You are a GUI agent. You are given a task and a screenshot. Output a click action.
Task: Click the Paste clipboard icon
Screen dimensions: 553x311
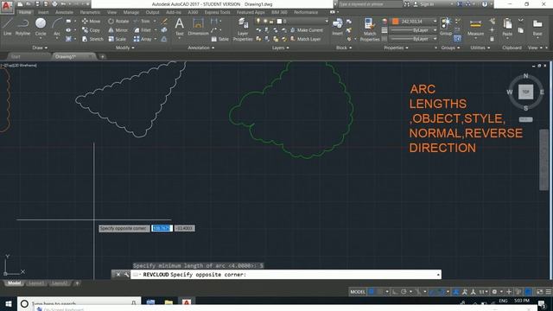pos(507,28)
